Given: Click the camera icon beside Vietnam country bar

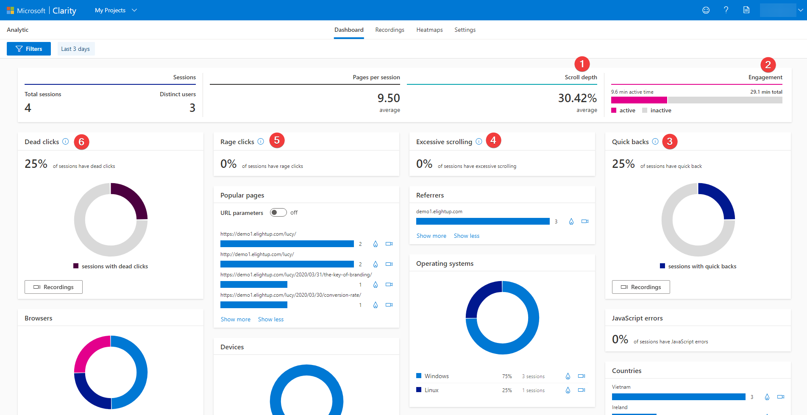Looking at the screenshot, I should click(780, 397).
